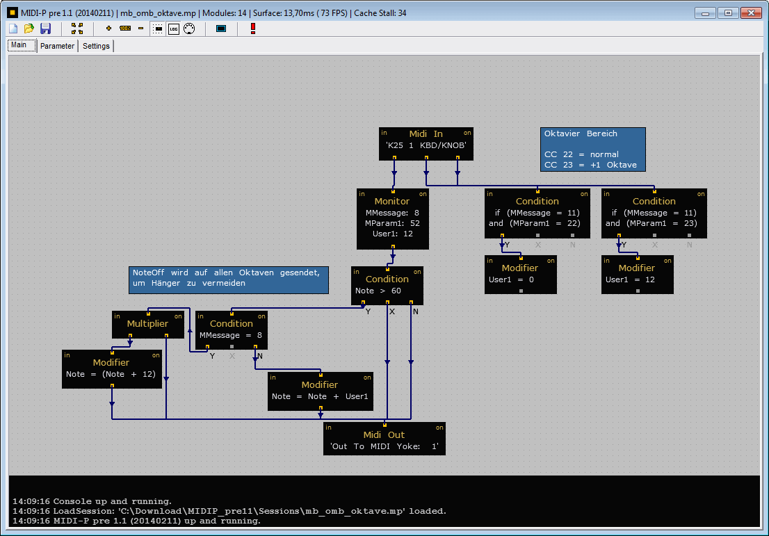Zoom in with the yellow plus icon
This screenshot has width=769, height=536.
pyautogui.click(x=109, y=29)
